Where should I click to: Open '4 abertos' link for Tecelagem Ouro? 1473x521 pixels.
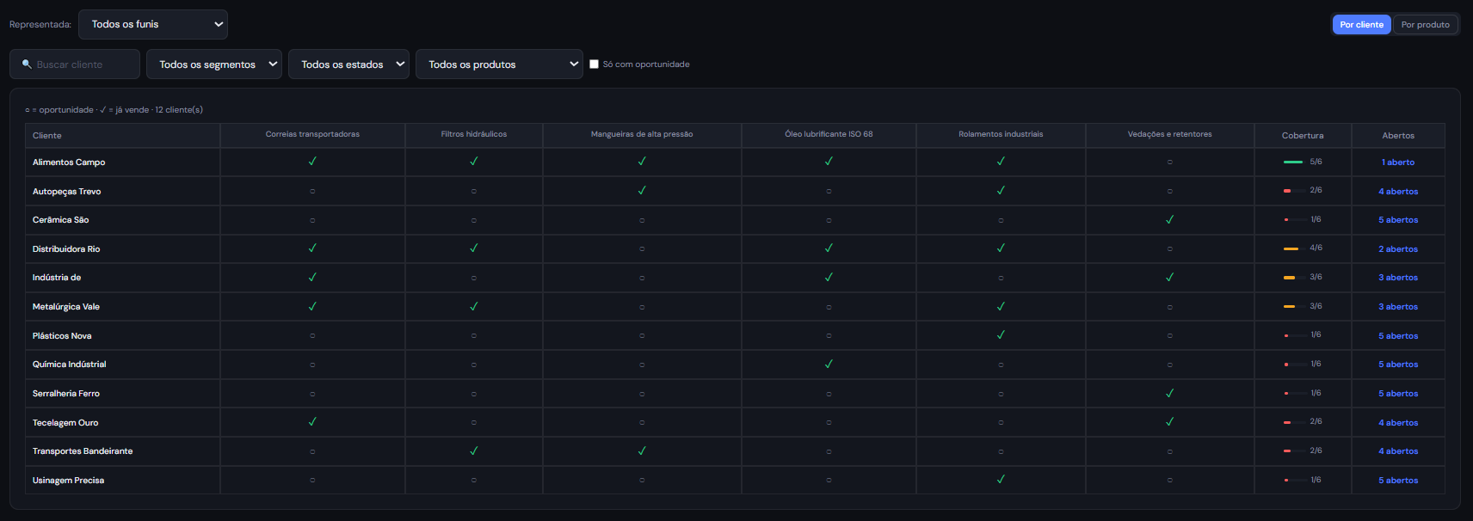coord(1398,423)
